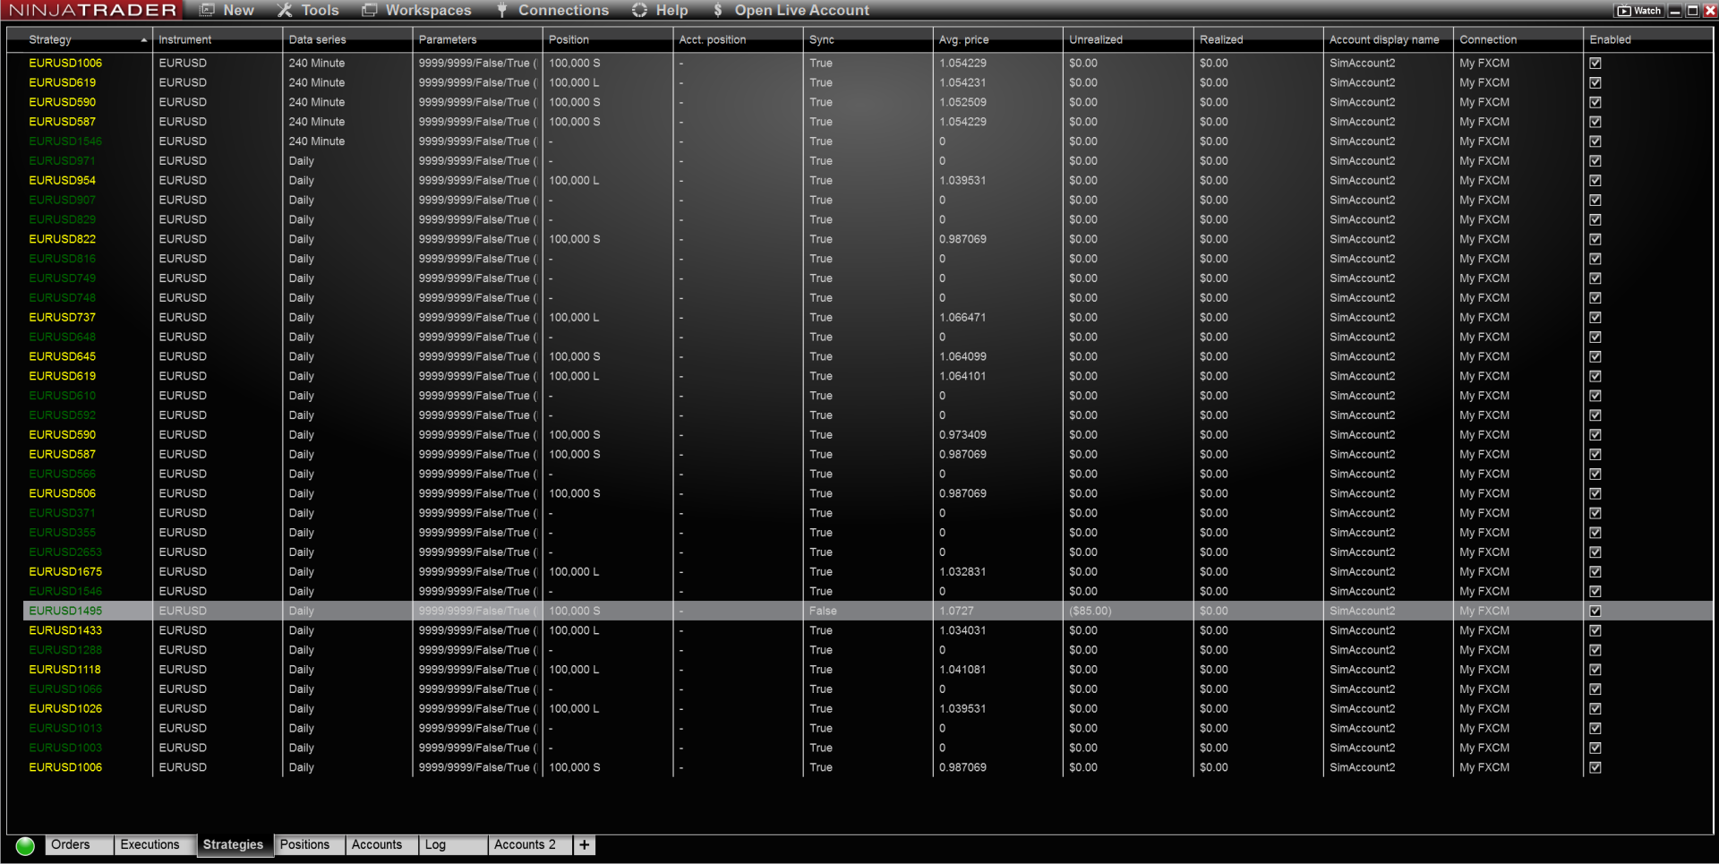Select the EURUSD737 strategy name
The image size is (1719, 864).
(63, 318)
